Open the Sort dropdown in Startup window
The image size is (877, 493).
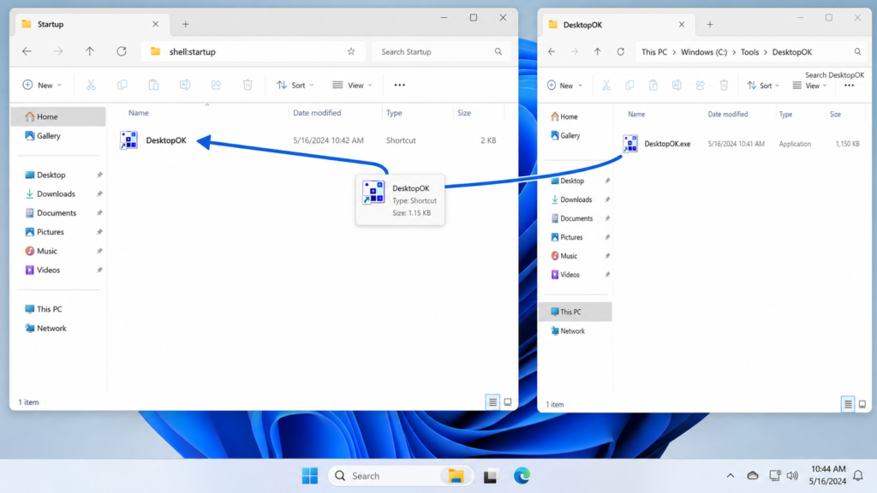(x=295, y=85)
